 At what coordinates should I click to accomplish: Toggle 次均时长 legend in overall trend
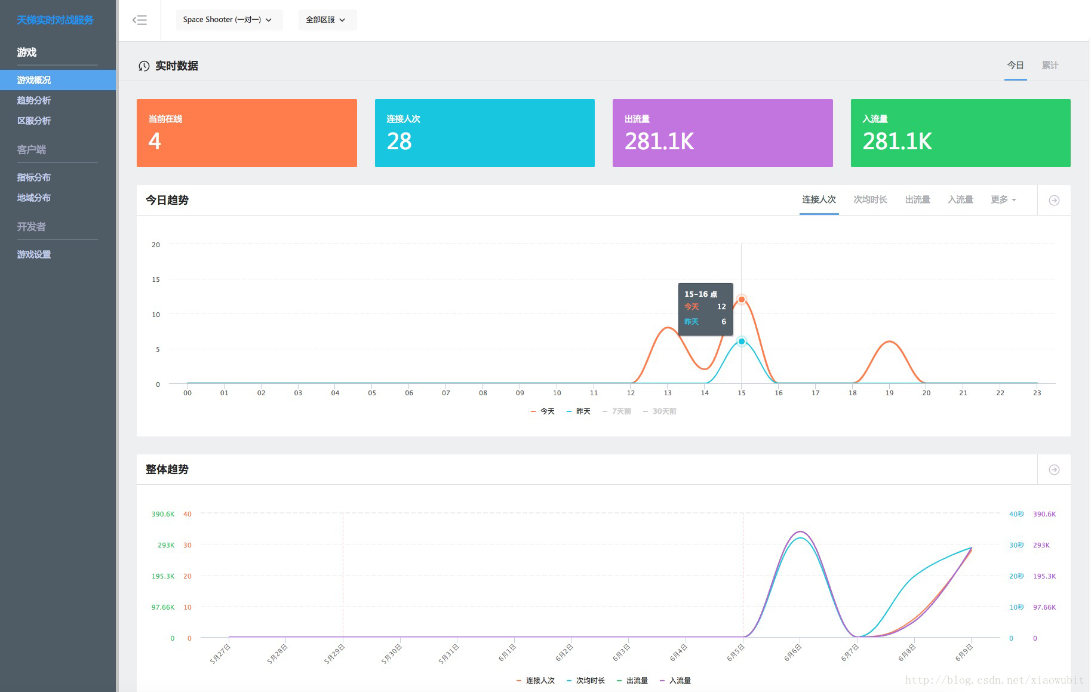coord(585,681)
